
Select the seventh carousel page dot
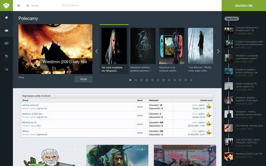164,80
